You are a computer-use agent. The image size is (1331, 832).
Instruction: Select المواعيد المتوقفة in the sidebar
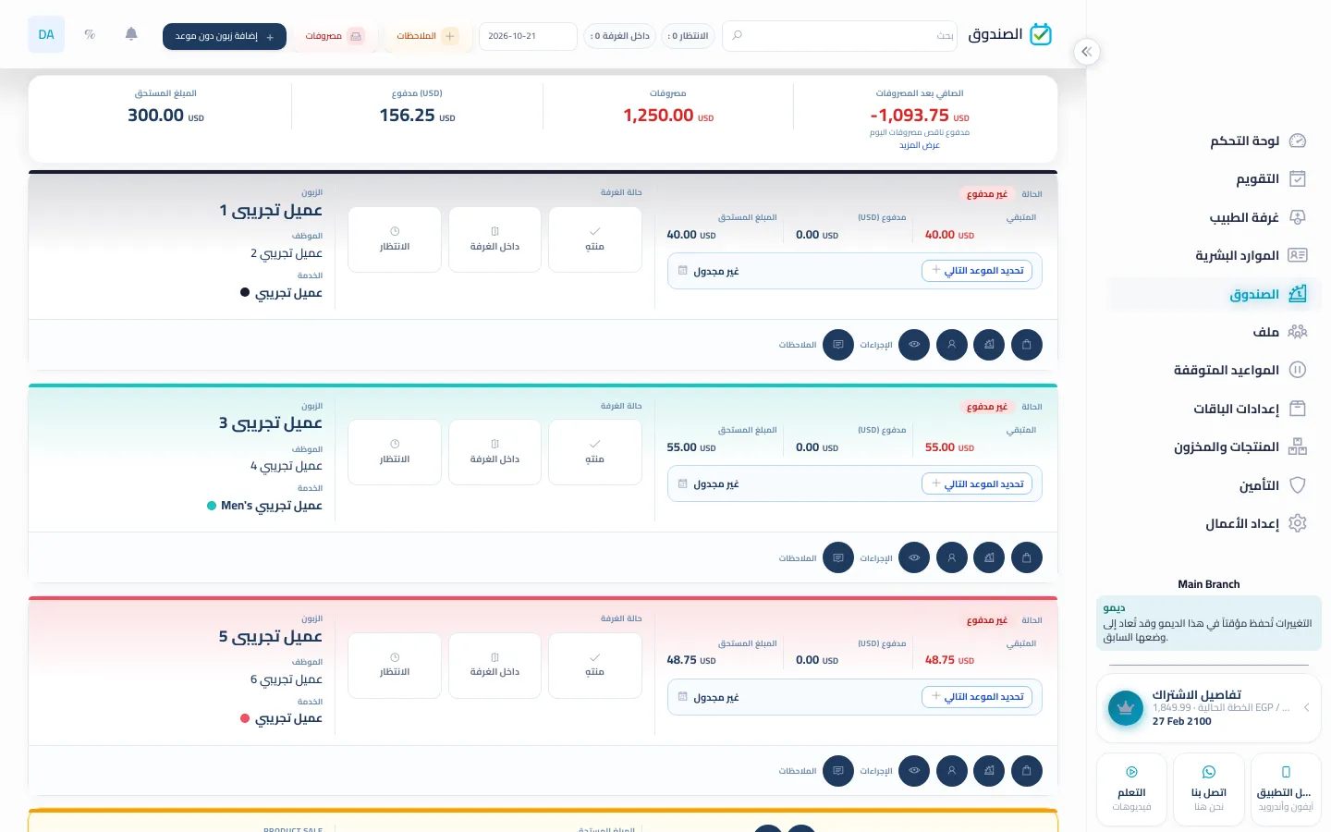tap(1215, 370)
